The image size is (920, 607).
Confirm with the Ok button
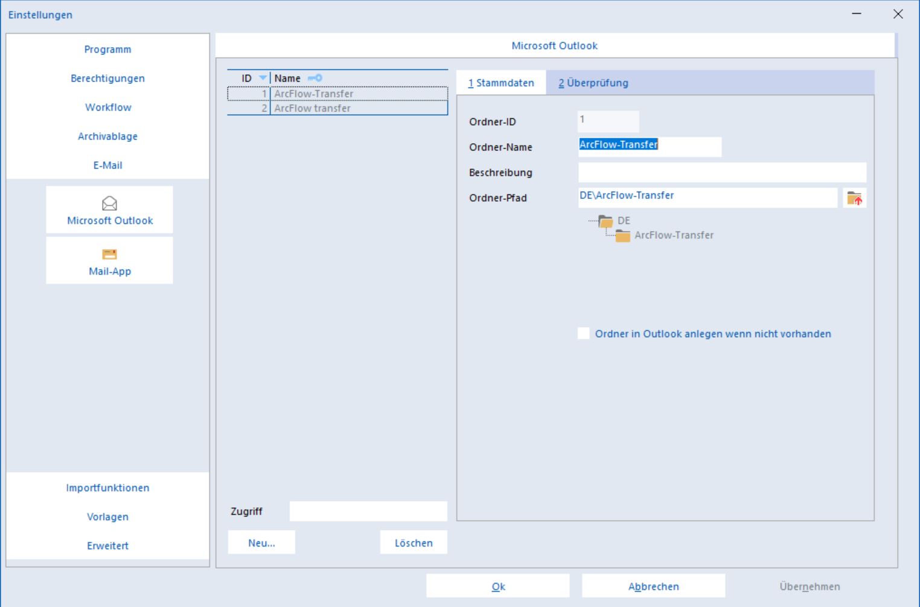(x=498, y=586)
